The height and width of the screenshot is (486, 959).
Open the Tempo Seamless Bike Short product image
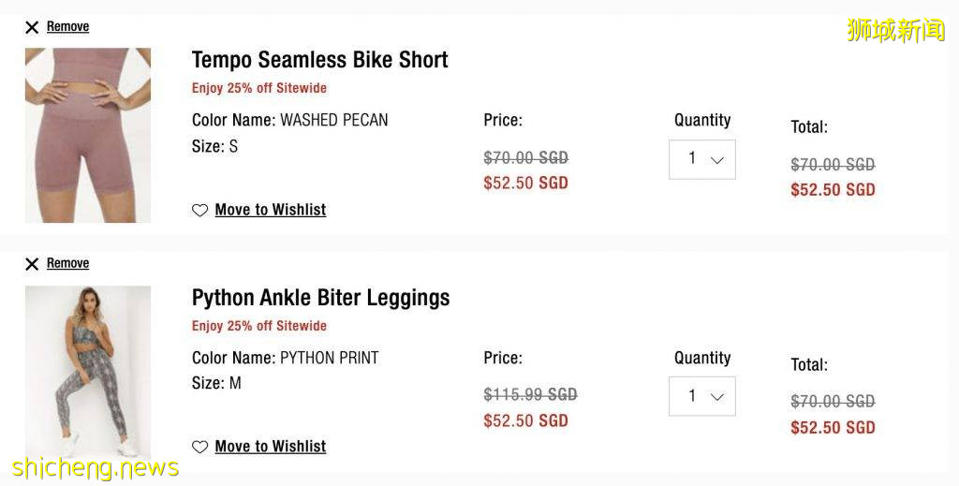88,135
